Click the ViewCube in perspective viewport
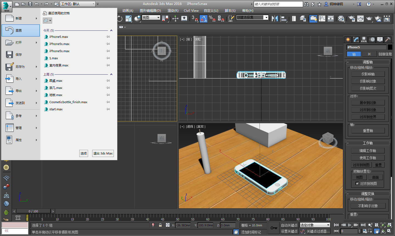The width and height of the screenshot is (395, 236). tap(328, 139)
